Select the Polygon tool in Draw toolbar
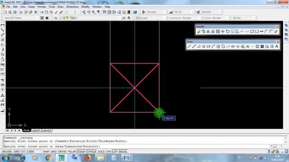Viewport: 289px width, 162px height. pos(204,47)
